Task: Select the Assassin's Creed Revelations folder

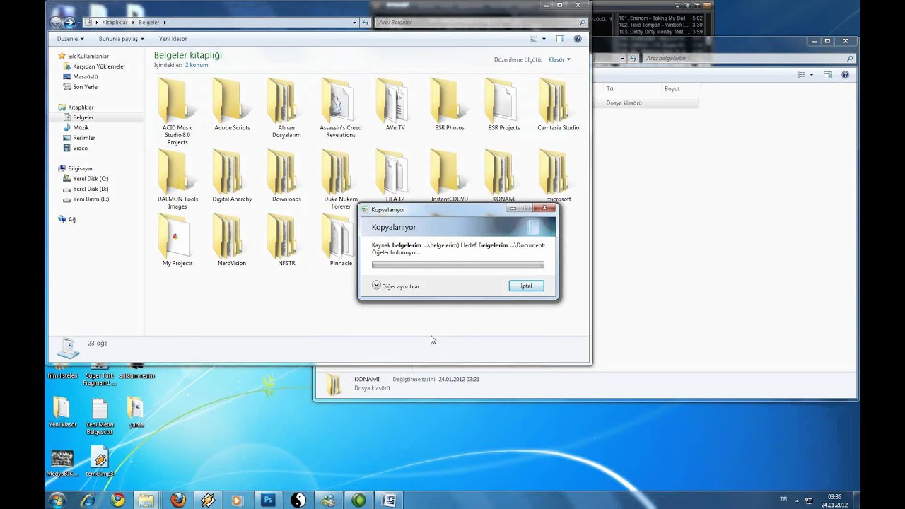Action: [x=341, y=108]
